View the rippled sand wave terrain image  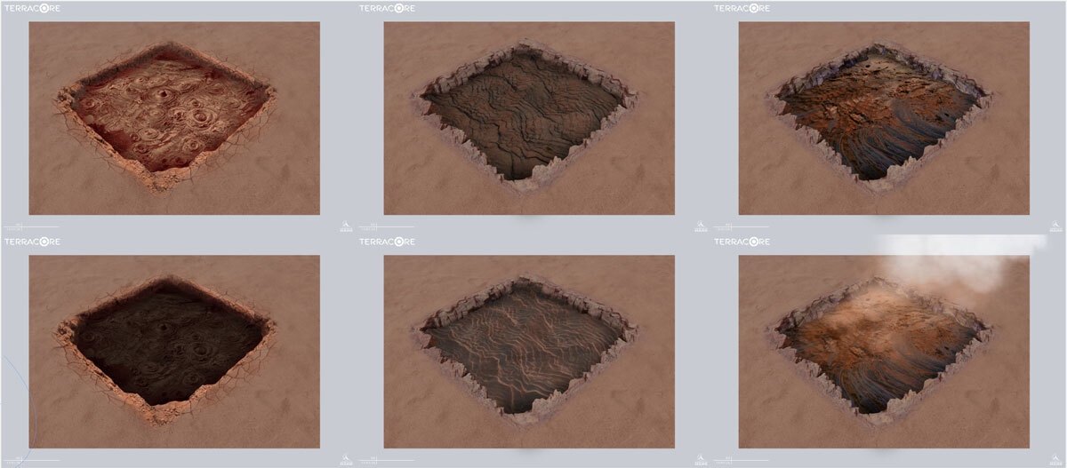[x=528, y=352]
